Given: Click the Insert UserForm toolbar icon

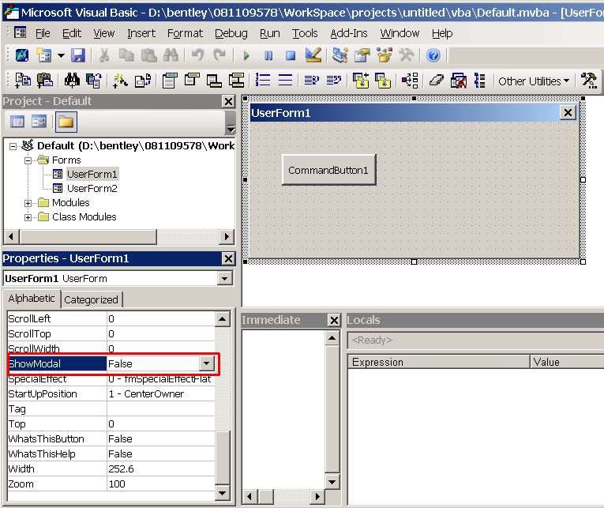Looking at the screenshot, I should coord(44,56).
